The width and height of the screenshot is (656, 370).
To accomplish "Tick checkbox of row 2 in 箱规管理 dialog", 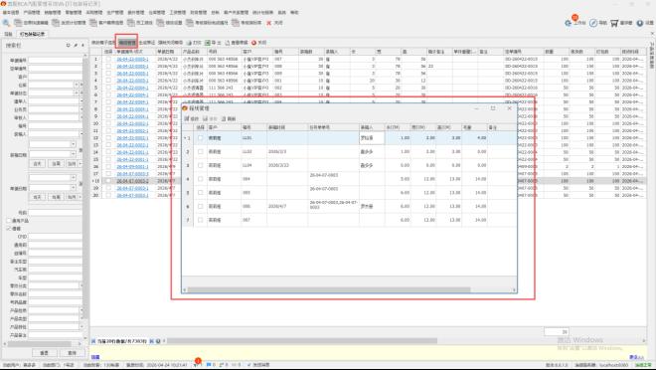I will pos(201,152).
